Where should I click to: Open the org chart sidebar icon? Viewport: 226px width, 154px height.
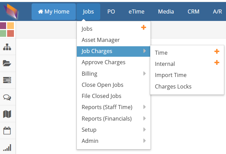point(7,47)
